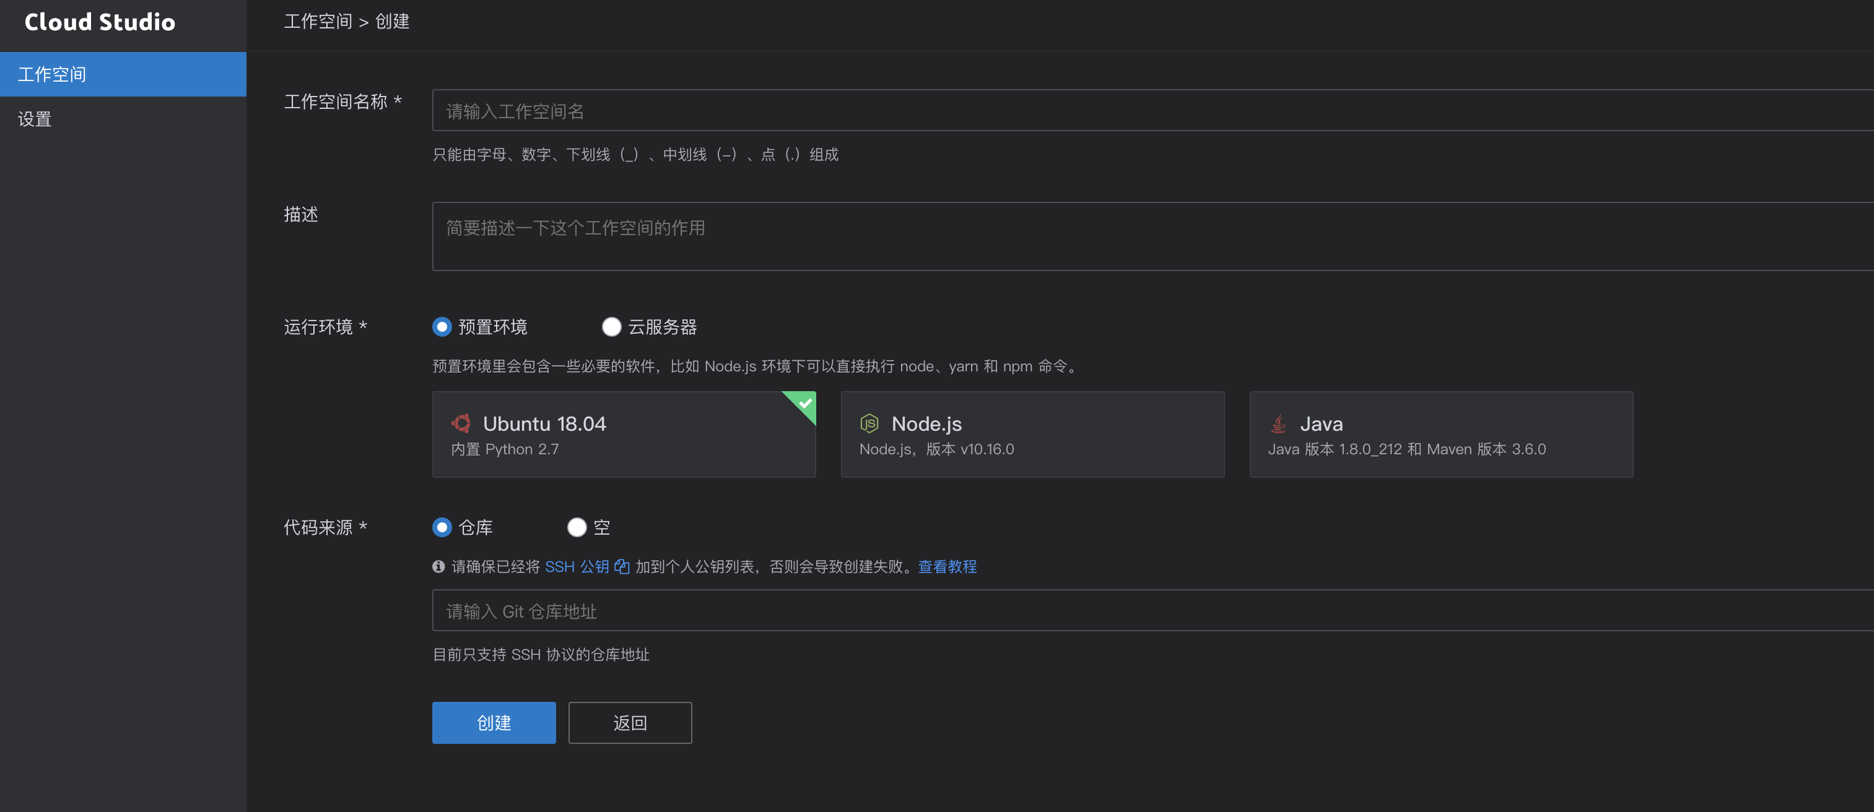Open the SSH 公钥 link
1874x812 pixels.
click(x=577, y=566)
